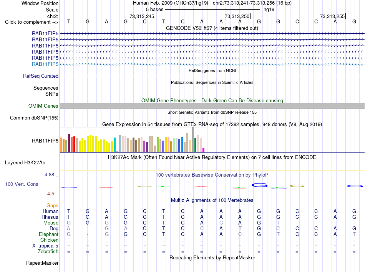Click the gray OMIM Genes bar

pos(212,106)
